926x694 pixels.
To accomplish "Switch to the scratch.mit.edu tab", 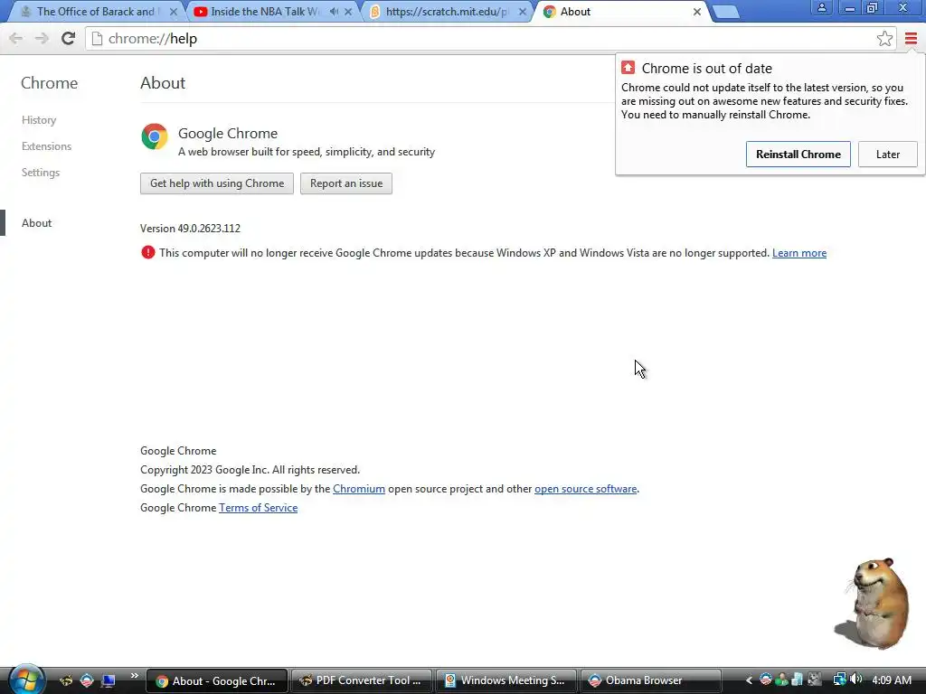I will point(446,12).
